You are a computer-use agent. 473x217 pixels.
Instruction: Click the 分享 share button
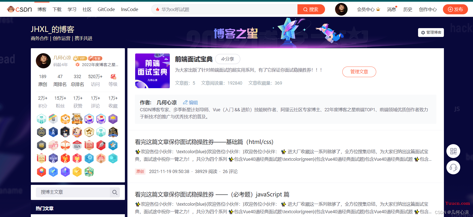(x=228, y=59)
